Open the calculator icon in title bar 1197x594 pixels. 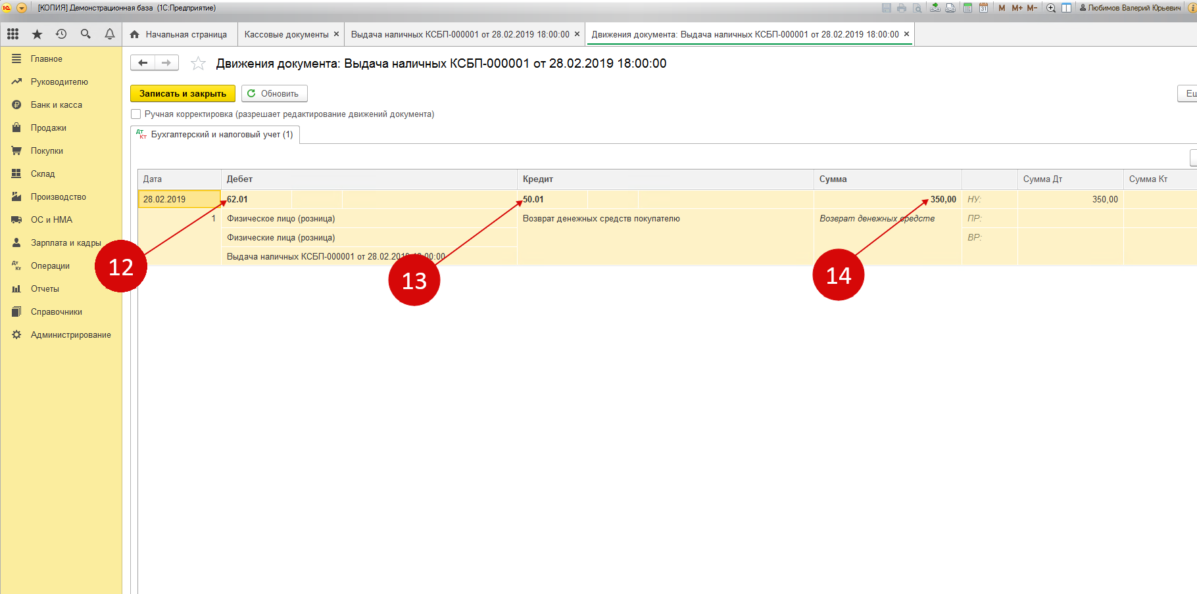click(967, 8)
